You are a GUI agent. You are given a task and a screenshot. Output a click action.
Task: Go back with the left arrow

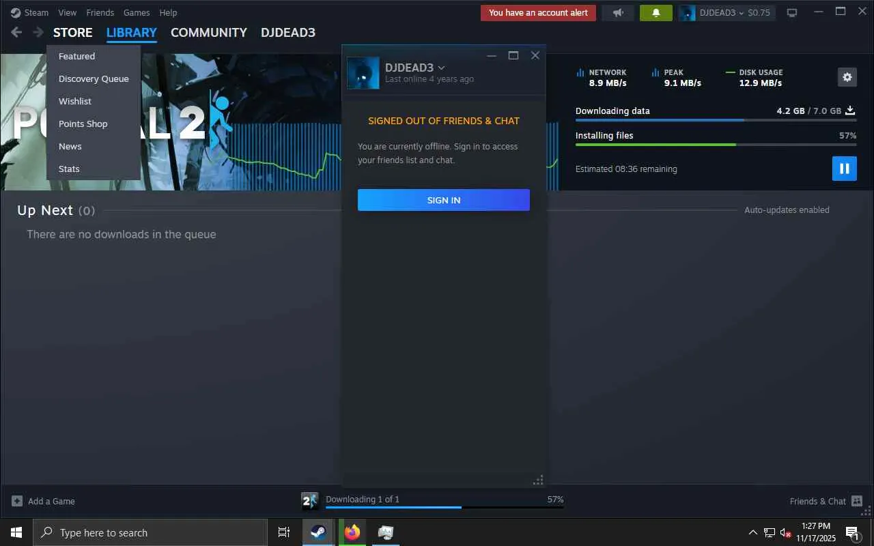16,33
